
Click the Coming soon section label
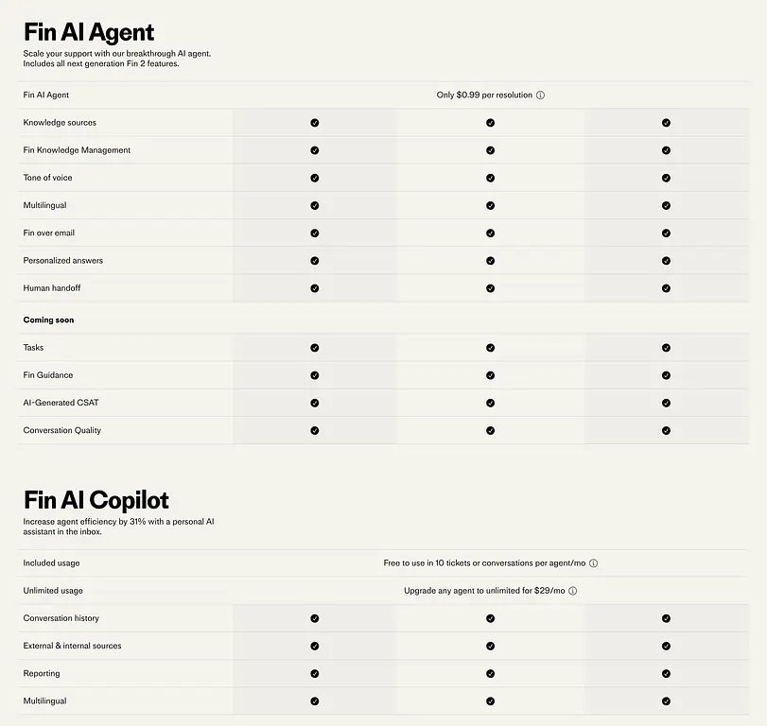48,320
